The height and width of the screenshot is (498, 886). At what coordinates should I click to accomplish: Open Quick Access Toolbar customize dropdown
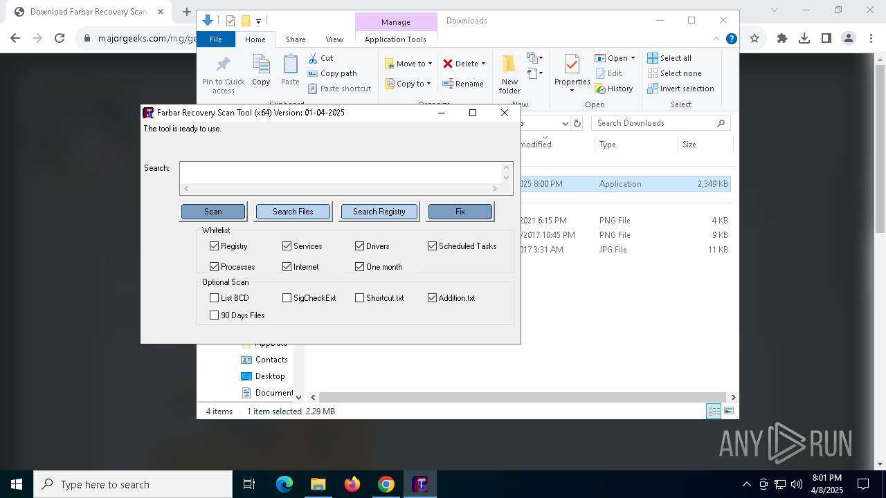click(x=258, y=21)
